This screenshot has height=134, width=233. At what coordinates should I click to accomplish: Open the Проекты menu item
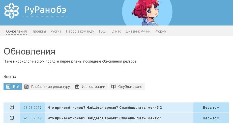(x=39, y=31)
